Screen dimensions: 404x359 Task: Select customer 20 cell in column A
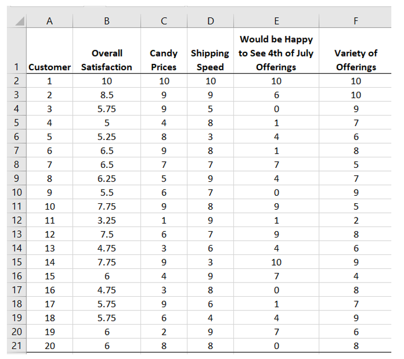pos(50,345)
